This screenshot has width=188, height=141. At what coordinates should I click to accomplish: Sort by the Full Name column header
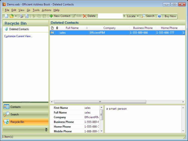click(74, 28)
